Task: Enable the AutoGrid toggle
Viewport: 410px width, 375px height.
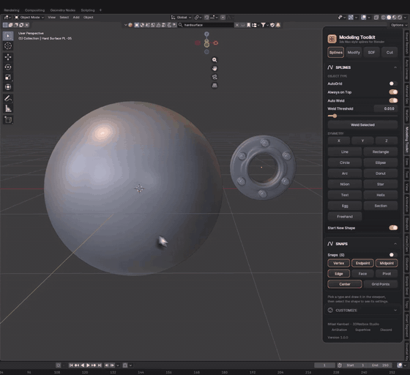Action: point(393,83)
